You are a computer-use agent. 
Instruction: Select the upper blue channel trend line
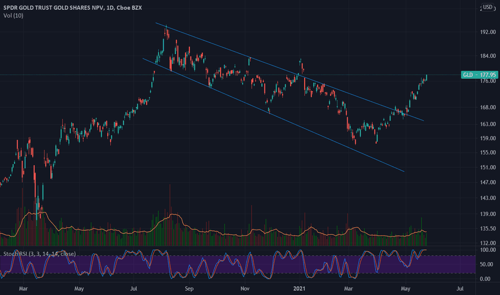pyautogui.click(x=290, y=72)
